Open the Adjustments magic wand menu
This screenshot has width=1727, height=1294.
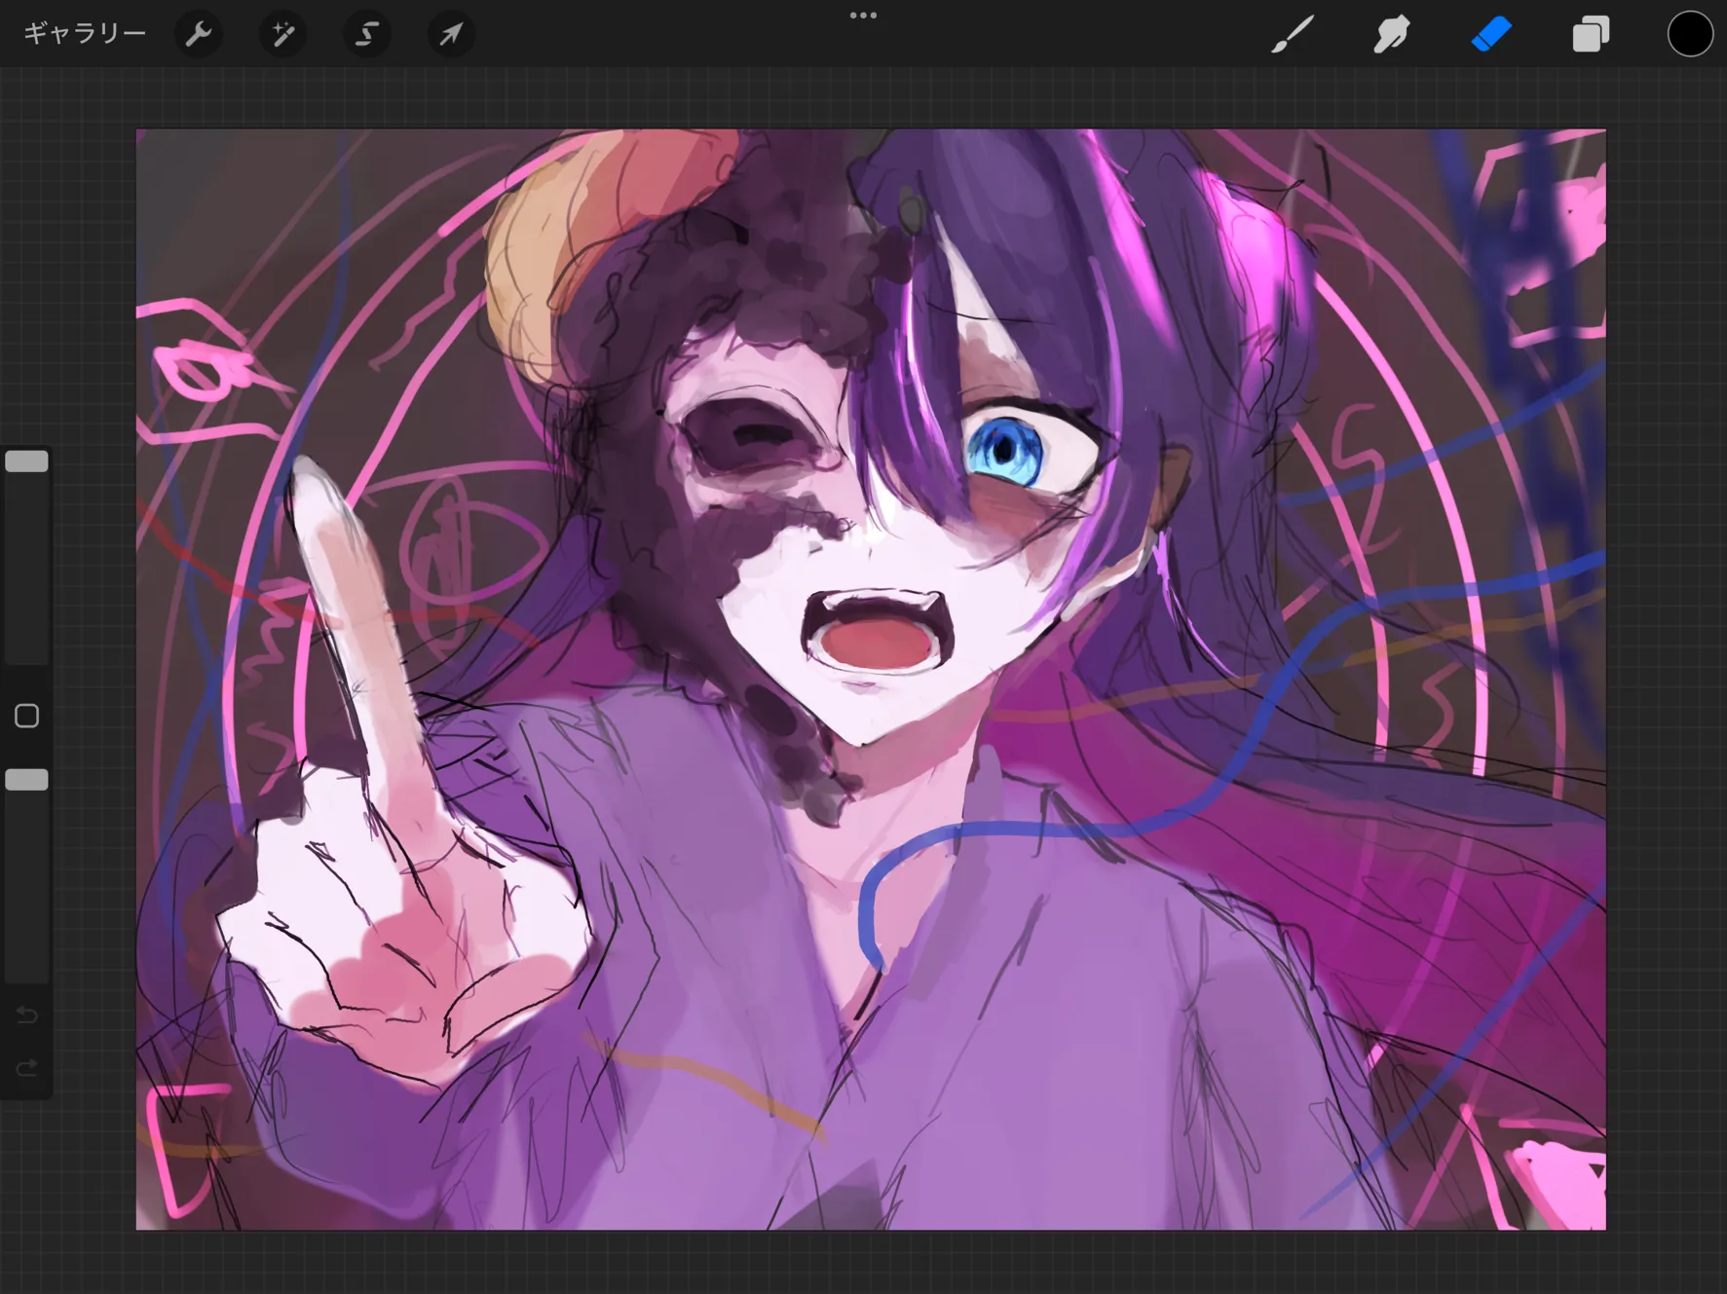[x=283, y=35]
